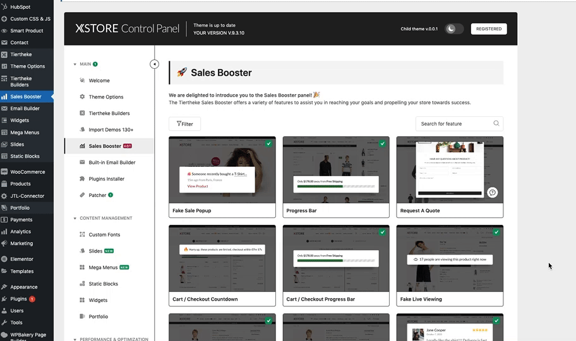Click Static Blocks icon in WordPress sidebar
The height and width of the screenshot is (341, 576).
coord(4,156)
